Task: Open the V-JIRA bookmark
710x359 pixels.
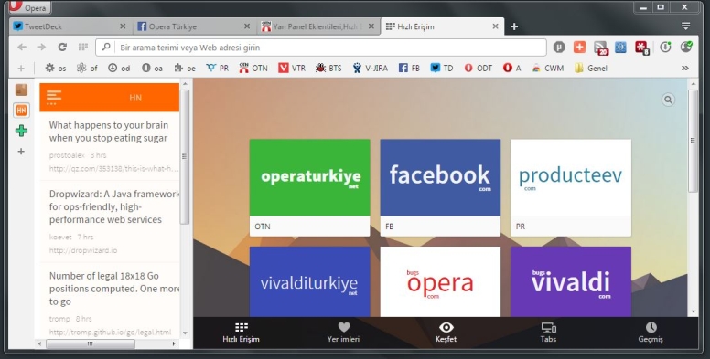Action: point(370,69)
